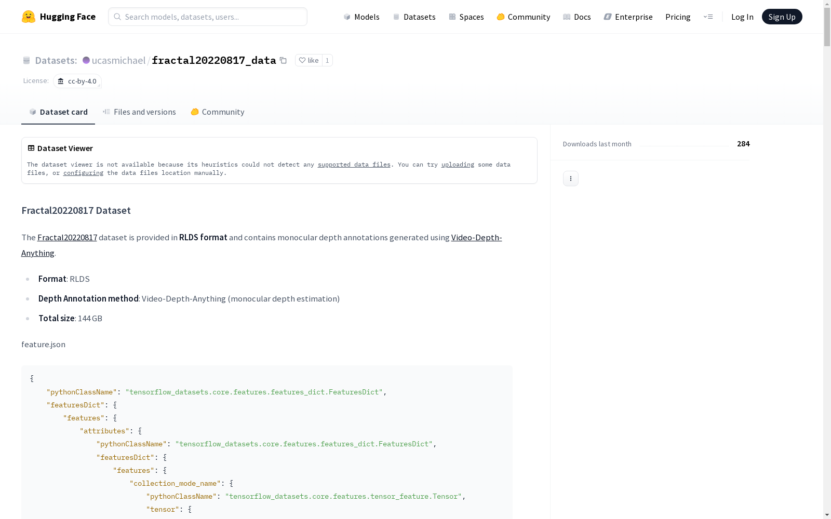Viewport: 831px width, 519px height.
Task: Click the Fractal20220817 Dataset heading
Action: tap(76, 210)
